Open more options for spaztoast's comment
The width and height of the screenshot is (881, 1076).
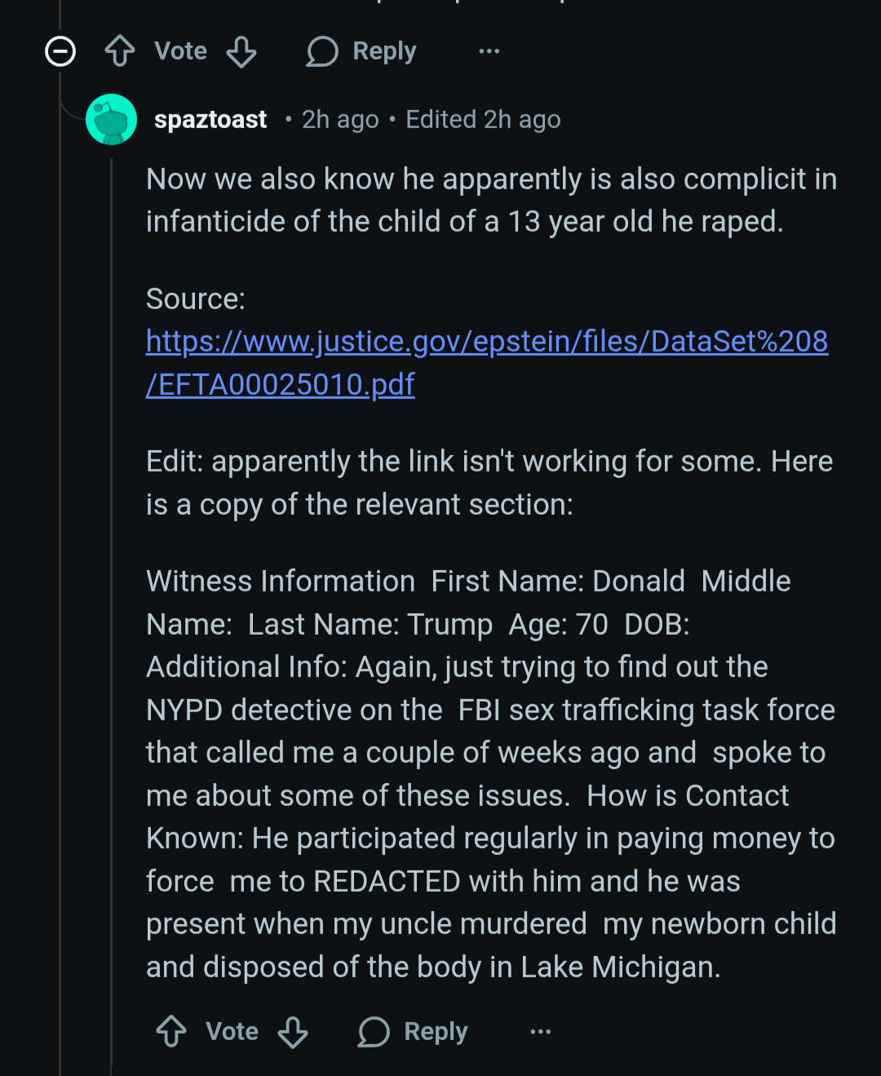click(540, 1032)
